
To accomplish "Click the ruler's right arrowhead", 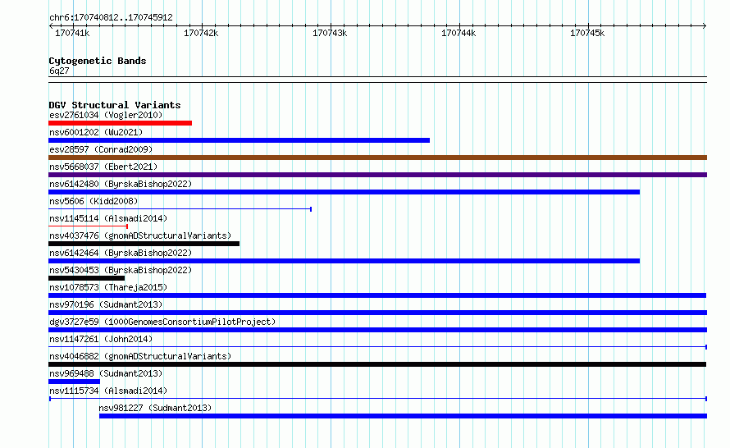I will tap(705, 25).
